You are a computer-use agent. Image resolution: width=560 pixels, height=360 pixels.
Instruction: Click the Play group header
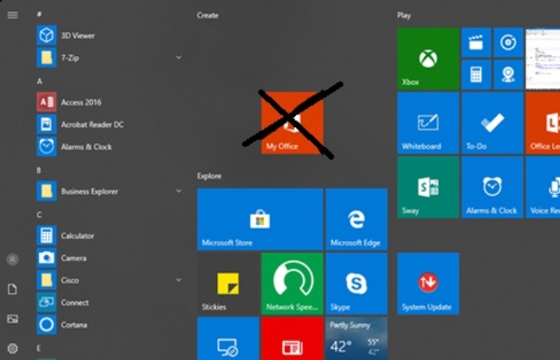coord(404,15)
